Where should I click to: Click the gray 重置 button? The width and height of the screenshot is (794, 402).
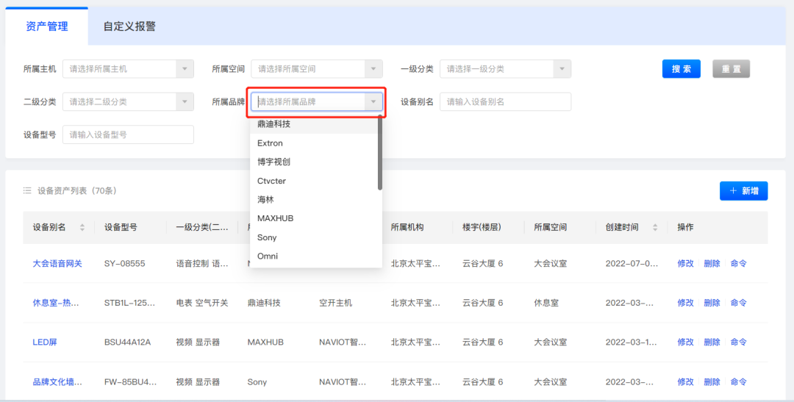731,69
